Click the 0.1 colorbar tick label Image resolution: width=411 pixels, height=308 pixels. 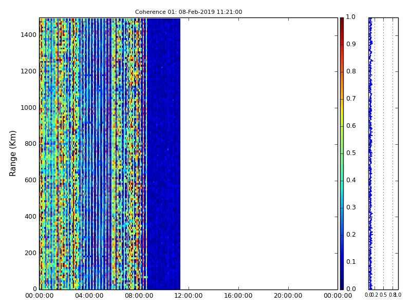[351, 262]
